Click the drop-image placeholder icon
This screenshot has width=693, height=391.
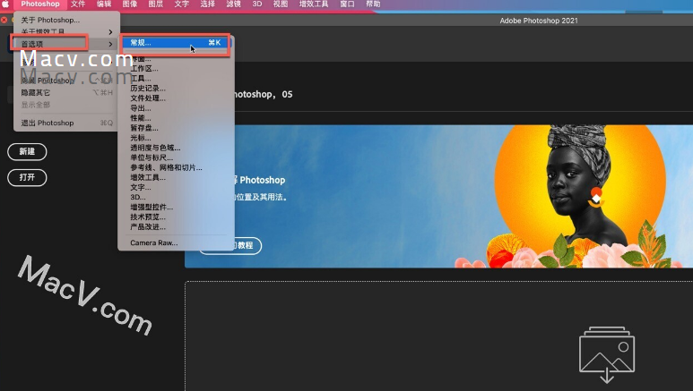coord(607,354)
